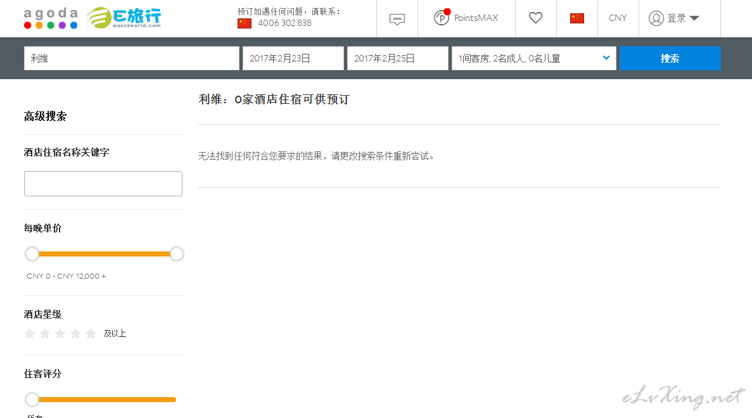Select the first star rating
The height and width of the screenshot is (418, 752).
(x=30, y=334)
